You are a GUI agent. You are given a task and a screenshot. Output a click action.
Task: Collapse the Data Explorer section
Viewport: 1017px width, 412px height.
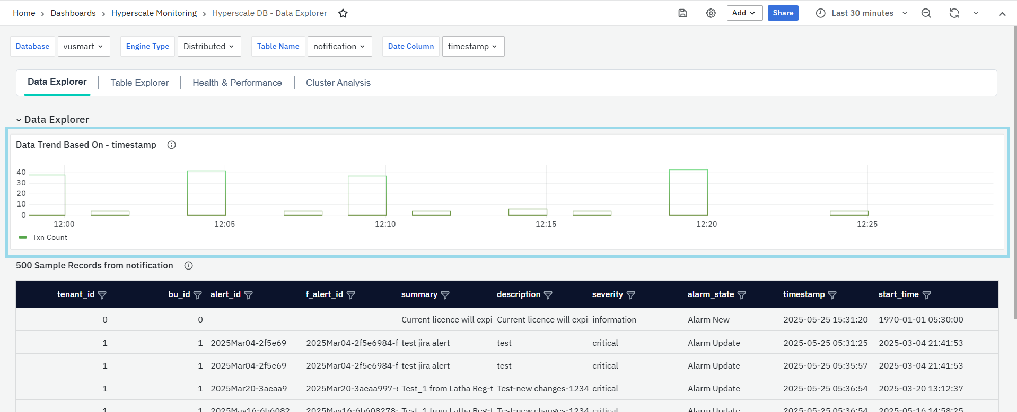pos(19,120)
